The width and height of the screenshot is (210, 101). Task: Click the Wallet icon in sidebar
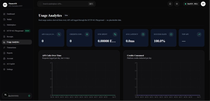click(x=4, y=20)
